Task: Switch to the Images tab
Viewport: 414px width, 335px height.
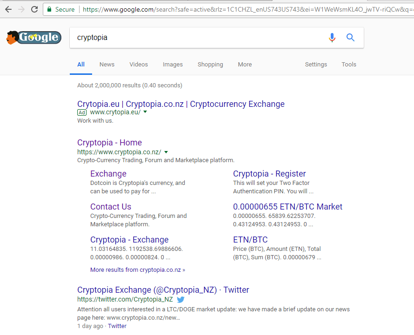Action: click(173, 65)
